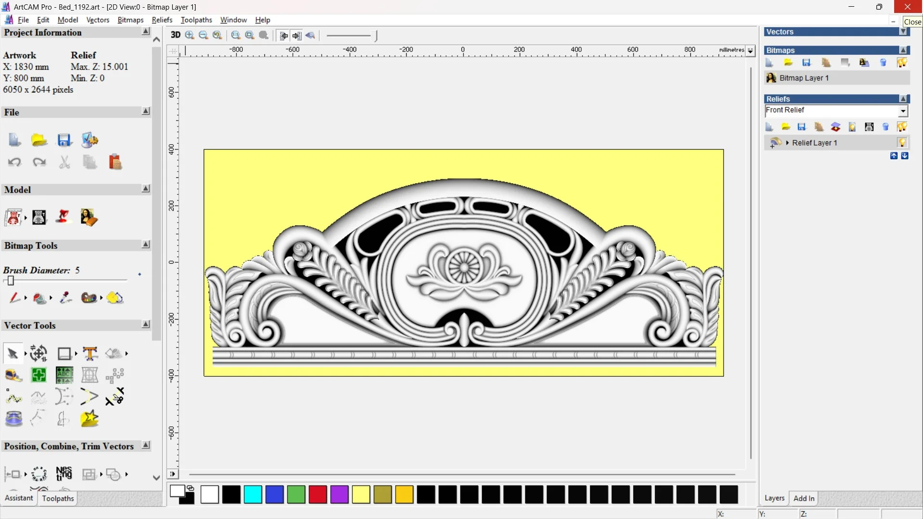Screen dimensions: 923x519
Task: Click the Merge Relief Layers icon
Action: tap(836, 127)
